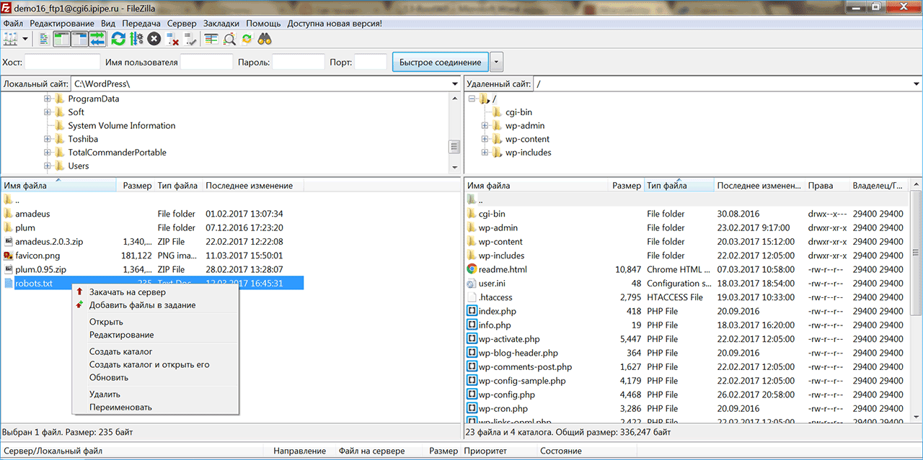Image resolution: width=923 pixels, height=460 pixels.
Task: Expand the Toshiba folder node
Action: click(x=48, y=139)
